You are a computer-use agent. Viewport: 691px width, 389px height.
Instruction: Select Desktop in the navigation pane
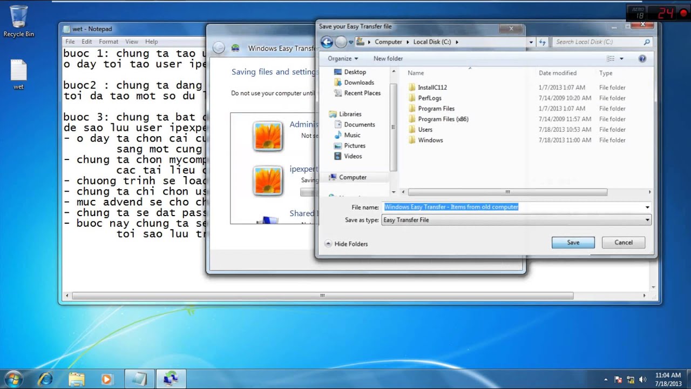pyautogui.click(x=349, y=72)
